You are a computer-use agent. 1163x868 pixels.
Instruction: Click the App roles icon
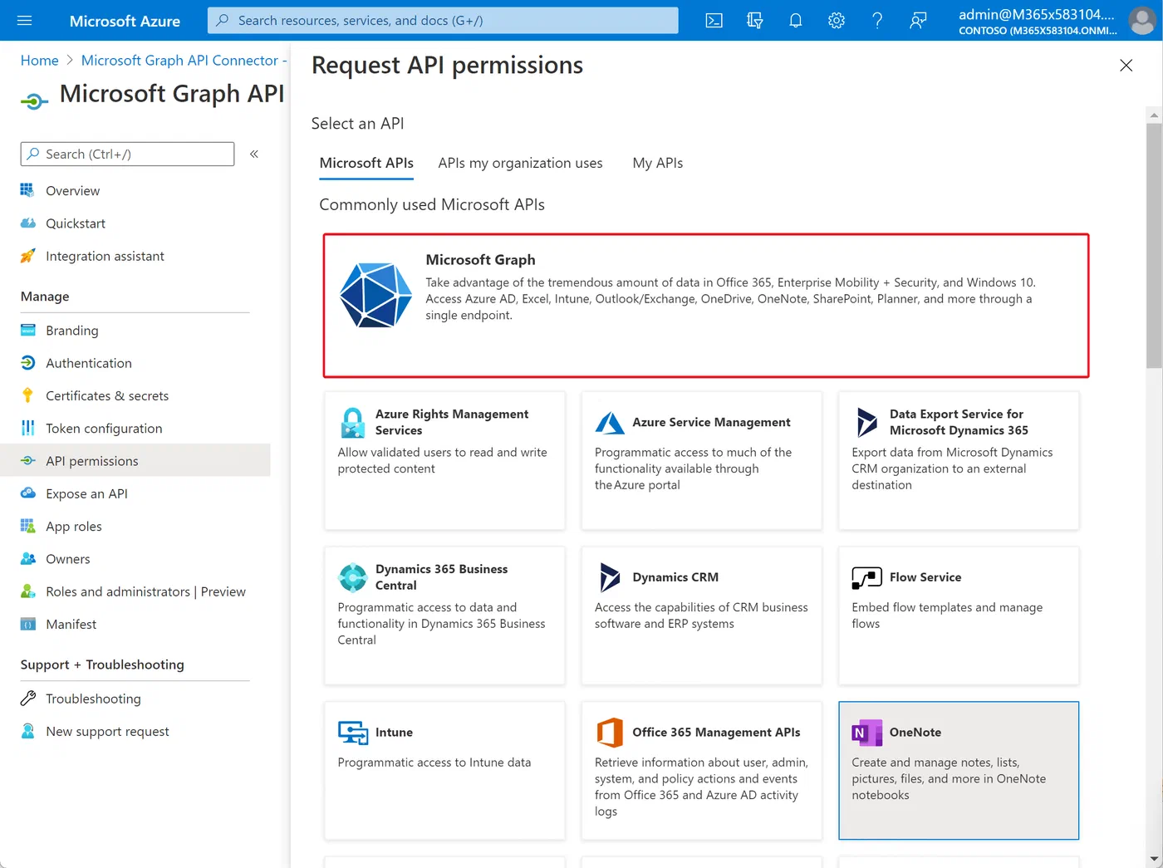coord(27,526)
